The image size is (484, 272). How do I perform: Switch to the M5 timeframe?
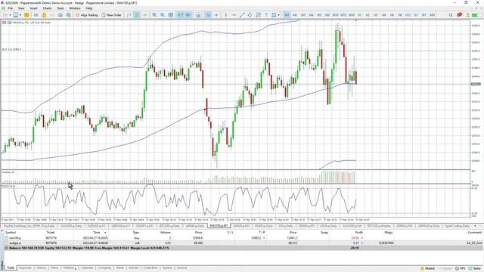pos(319,15)
